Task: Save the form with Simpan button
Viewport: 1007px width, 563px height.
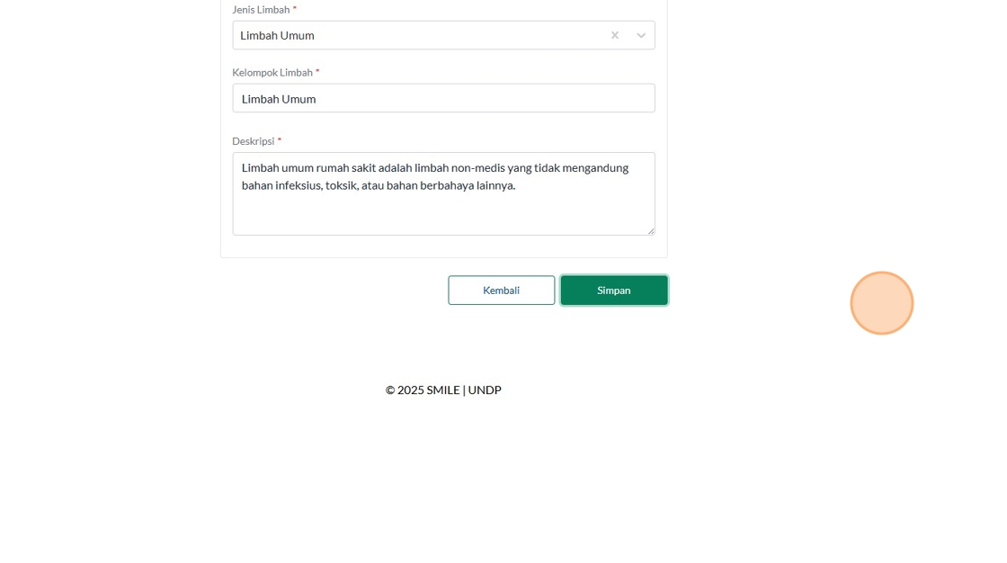Action: point(614,290)
